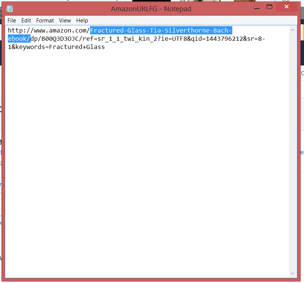Open the View menu
The width and height of the screenshot is (304, 283).
(x=65, y=21)
